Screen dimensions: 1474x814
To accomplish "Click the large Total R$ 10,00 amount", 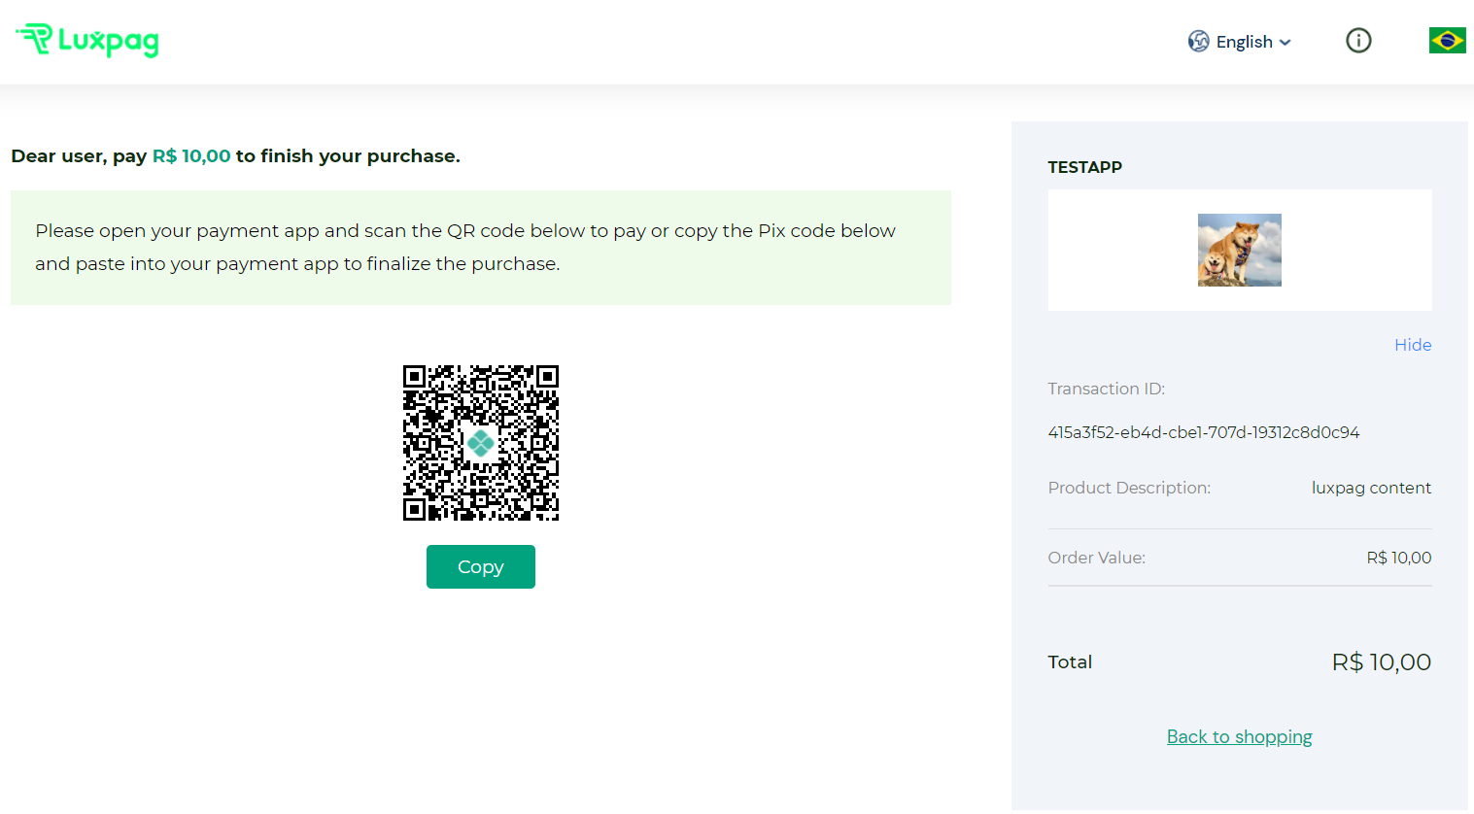I will 1381,662.
